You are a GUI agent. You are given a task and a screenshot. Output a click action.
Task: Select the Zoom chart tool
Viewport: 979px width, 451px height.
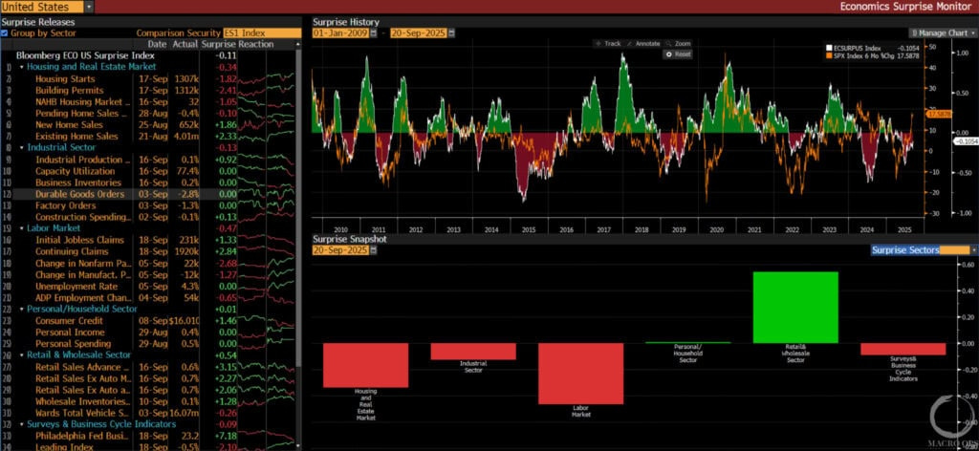click(678, 44)
